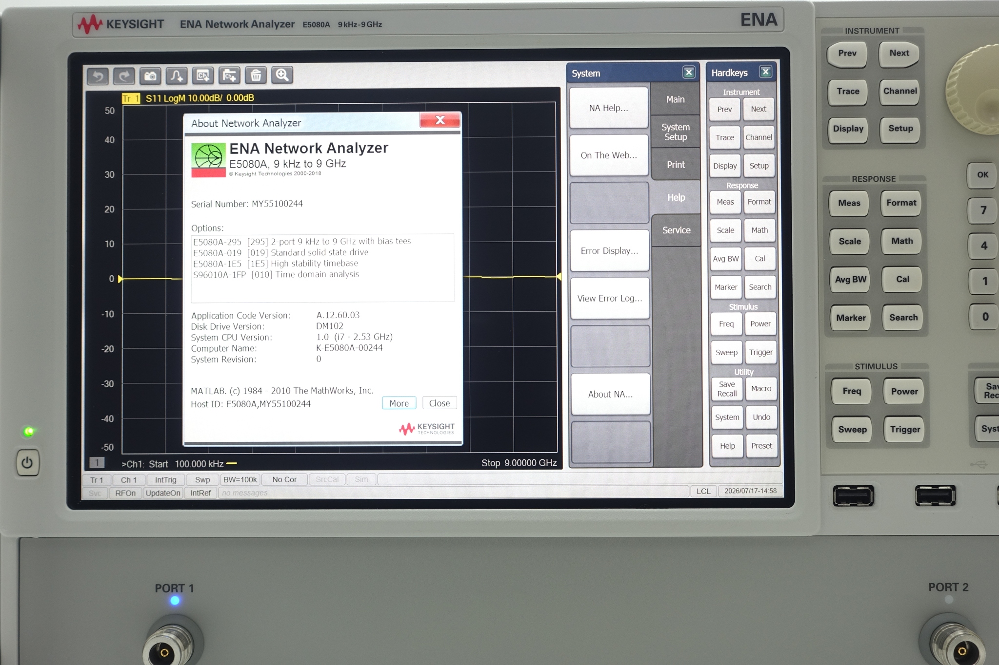Click on-screen Display hardkey
This screenshot has height=665, width=999.
(725, 166)
